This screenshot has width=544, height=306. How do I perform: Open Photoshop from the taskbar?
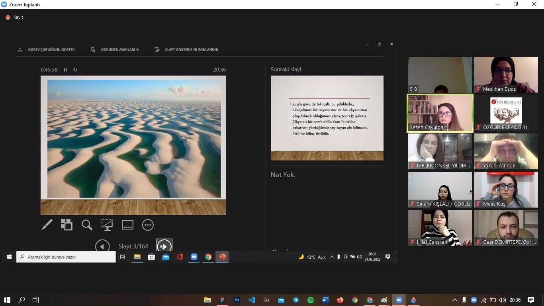(237, 300)
